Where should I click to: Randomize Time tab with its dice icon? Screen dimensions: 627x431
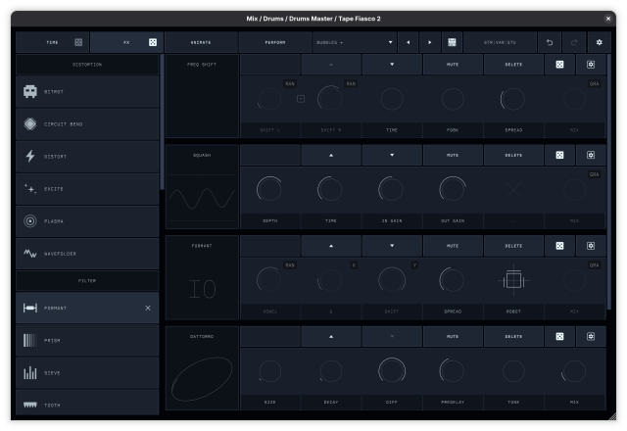pos(78,42)
